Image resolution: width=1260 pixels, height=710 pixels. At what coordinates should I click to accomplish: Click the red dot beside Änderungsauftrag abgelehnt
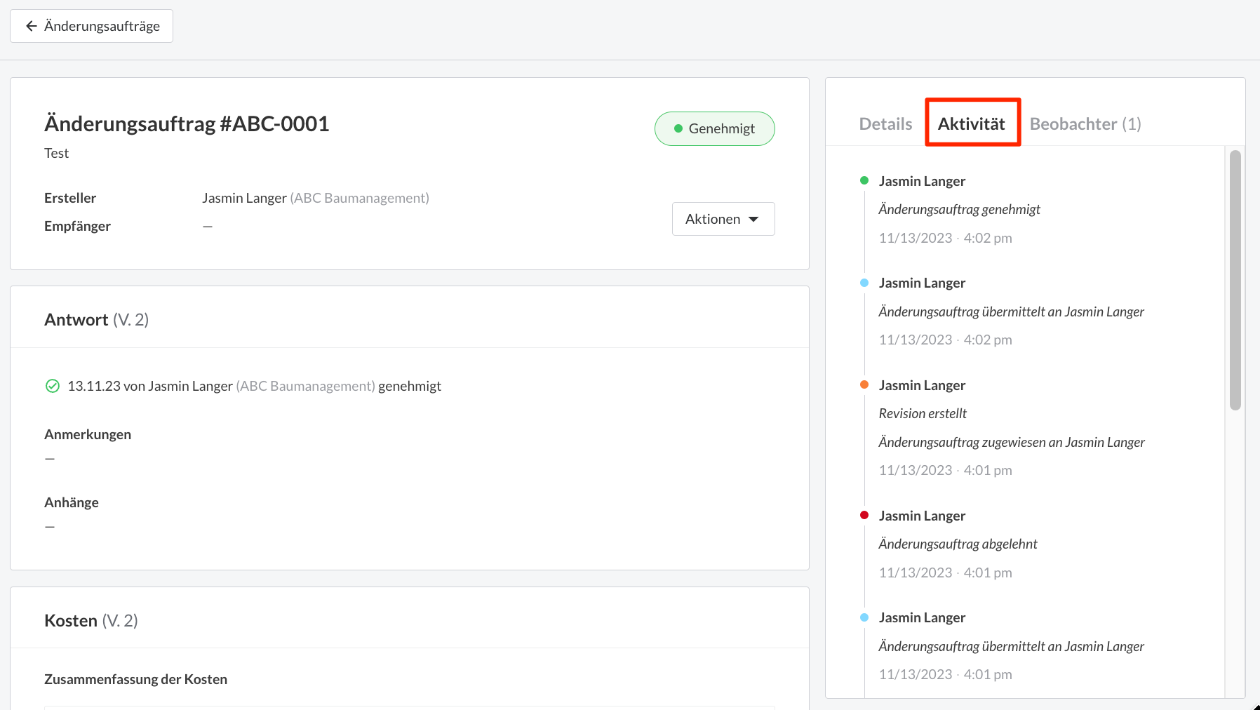pos(864,516)
